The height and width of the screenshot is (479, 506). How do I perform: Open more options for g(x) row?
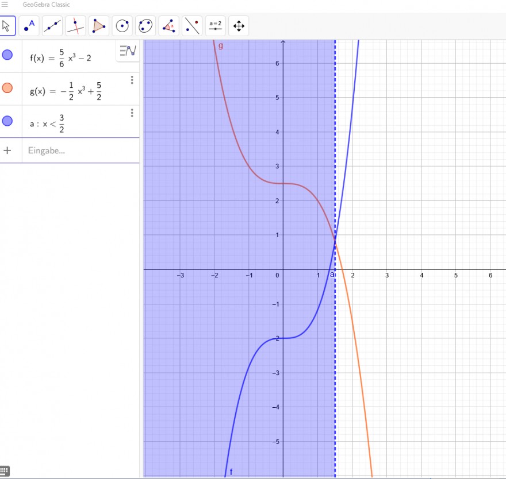(132, 80)
